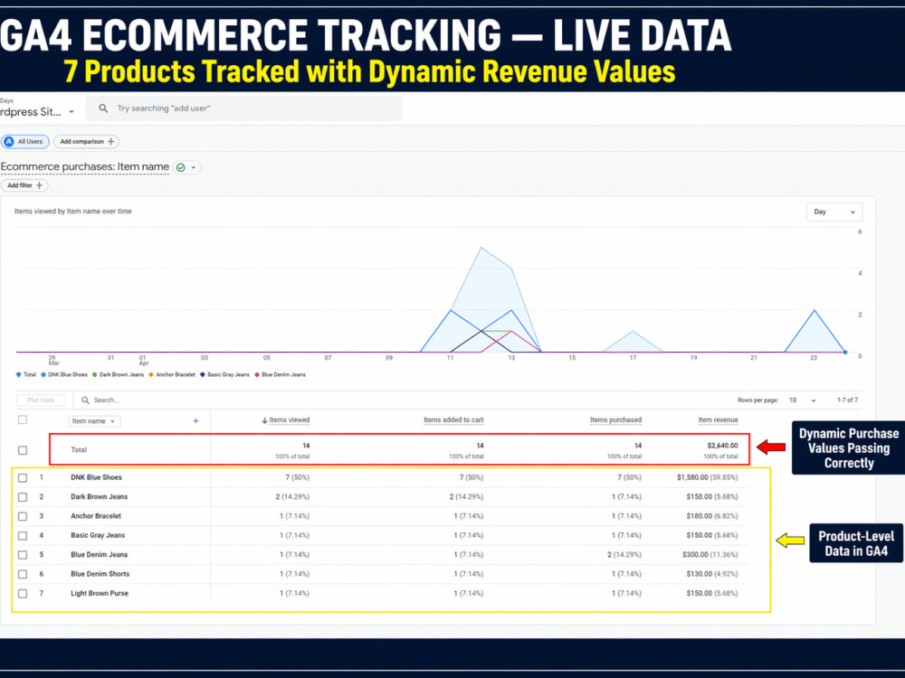Click the sort arrow beside Items viewed
The image size is (905, 678).
(264, 420)
